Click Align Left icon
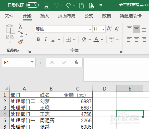 tap(129, 40)
